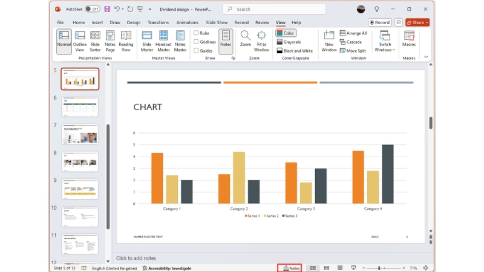Screen dimensions: 484x272
Task: Open Notes Page view
Action: 110,41
